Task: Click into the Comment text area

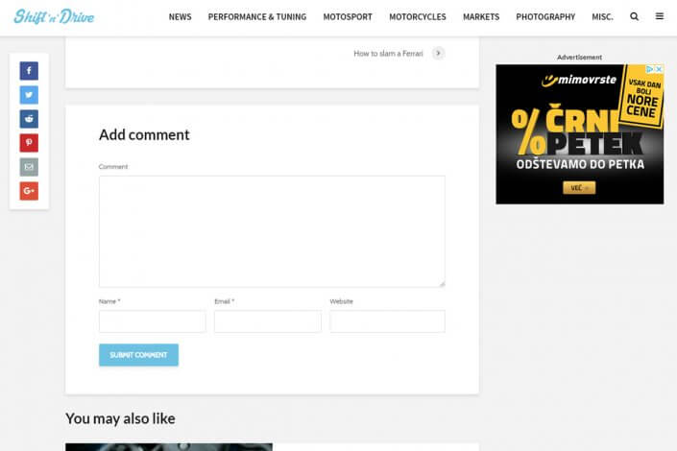Action: (x=272, y=230)
